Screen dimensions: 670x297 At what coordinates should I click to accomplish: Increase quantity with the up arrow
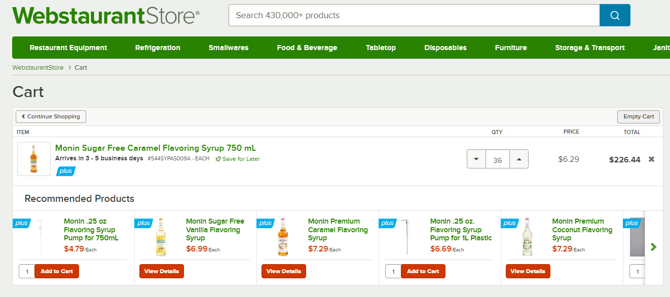[x=519, y=159]
